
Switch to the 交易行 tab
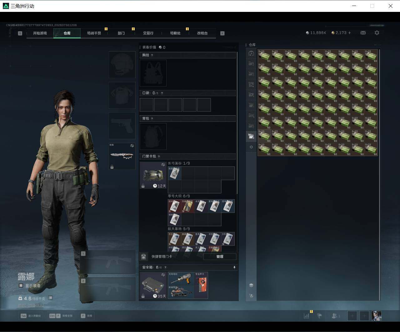(x=148, y=33)
